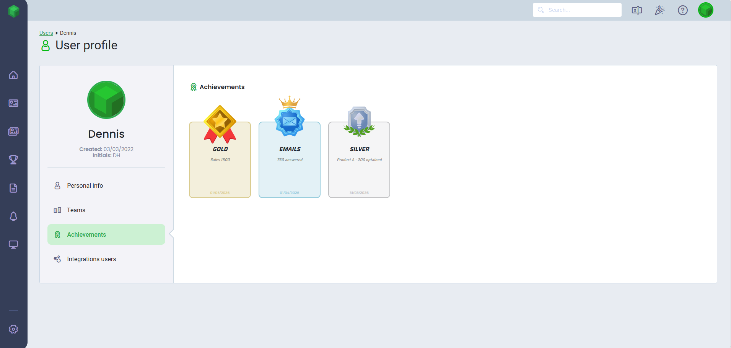Click the green cube logo
Viewport: 731px width, 348px height.
(14, 11)
